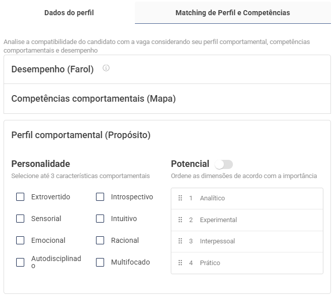Click the drag handle next to Prático
This screenshot has width=336, height=300.
pyautogui.click(x=180, y=263)
